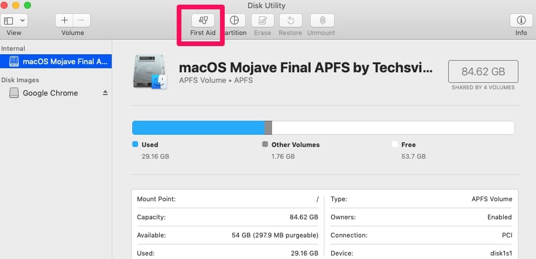The width and height of the screenshot is (536, 259).
Task: Click the Capacity 84.62 GB table row
Action: coord(228,217)
